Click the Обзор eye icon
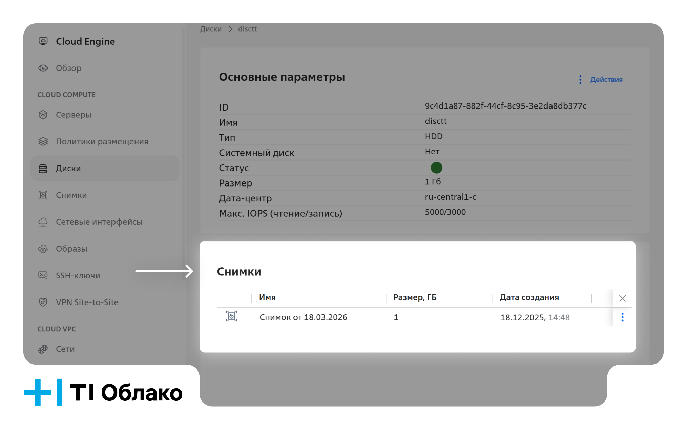The image size is (687, 430). point(43,68)
